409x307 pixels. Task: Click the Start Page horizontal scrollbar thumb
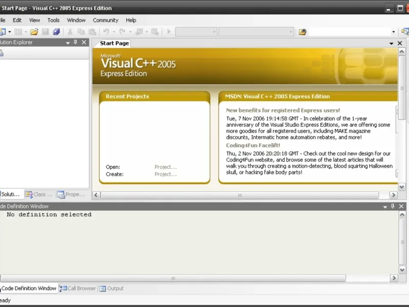[240, 195]
